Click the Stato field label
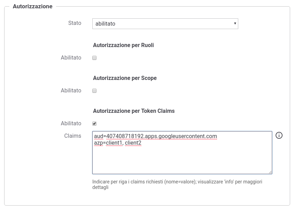This screenshot has width=296, height=208. [75, 23]
